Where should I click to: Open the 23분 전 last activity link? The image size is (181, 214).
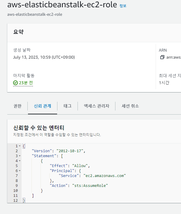(26, 83)
